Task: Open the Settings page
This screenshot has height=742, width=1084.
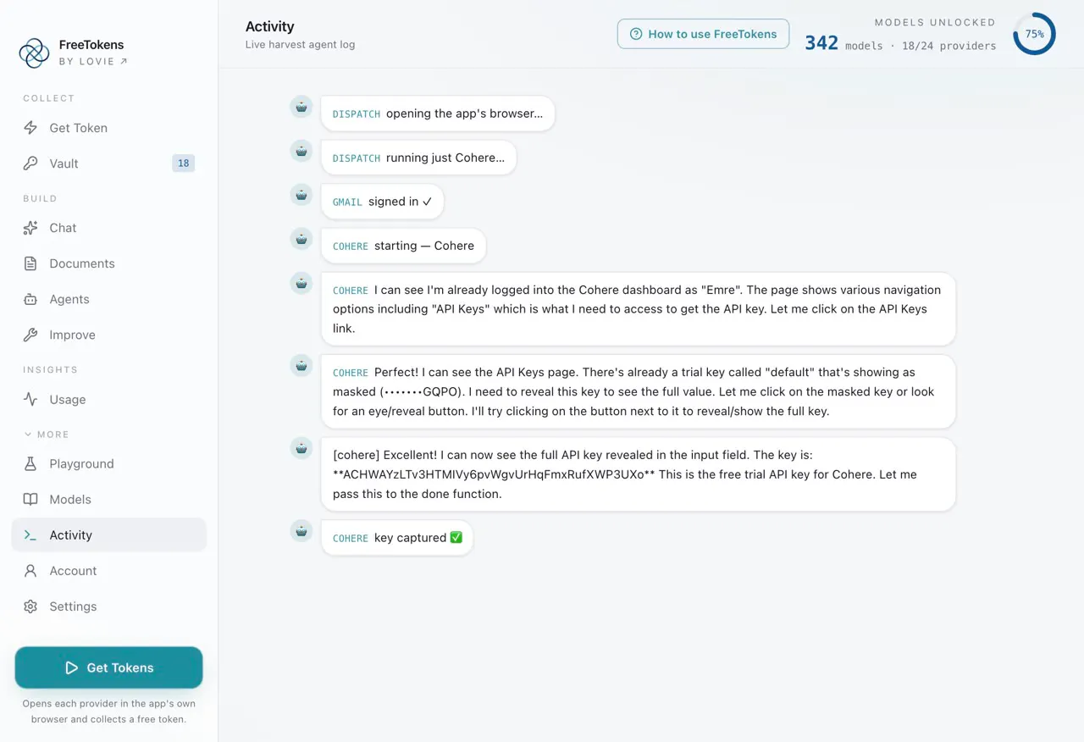Action: click(x=108, y=606)
